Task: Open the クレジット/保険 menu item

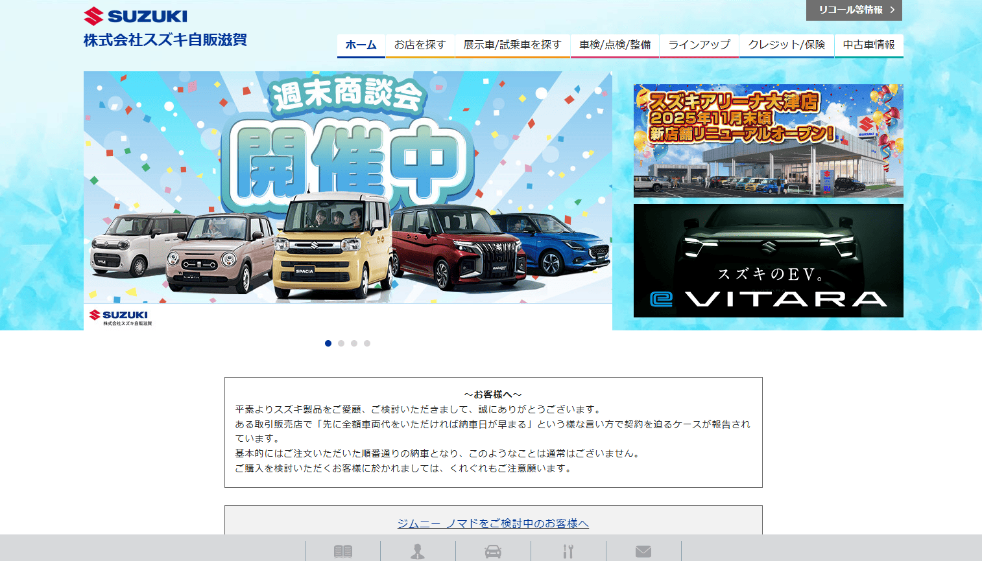Action: pyautogui.click(x=787, y=45)
